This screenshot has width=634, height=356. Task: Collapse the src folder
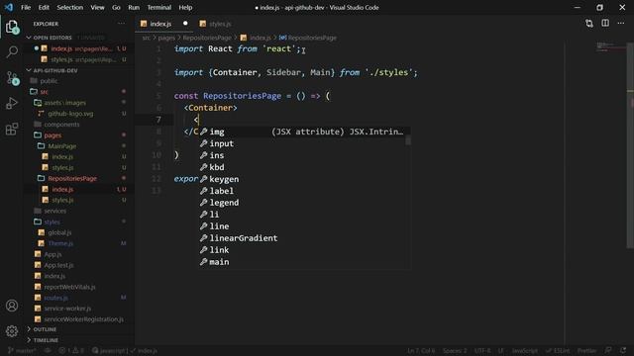pyautogui.click(x=44, y=92)
